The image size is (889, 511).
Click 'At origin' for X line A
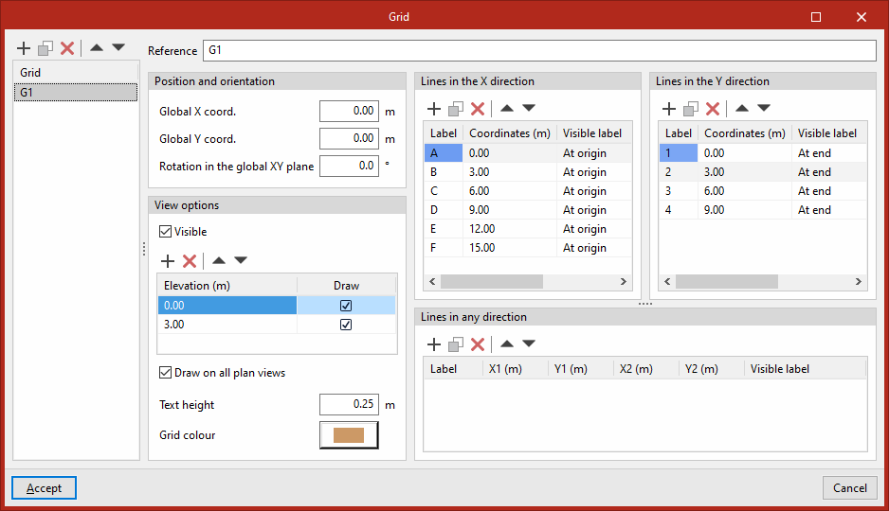pos(594,153)
